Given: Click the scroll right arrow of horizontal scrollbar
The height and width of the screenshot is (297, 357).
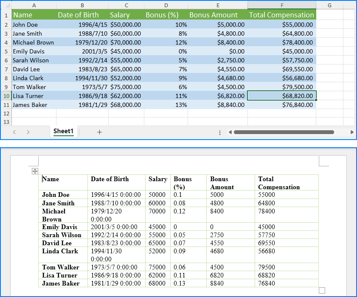Looking at the screenshot, I should (352, 132).
